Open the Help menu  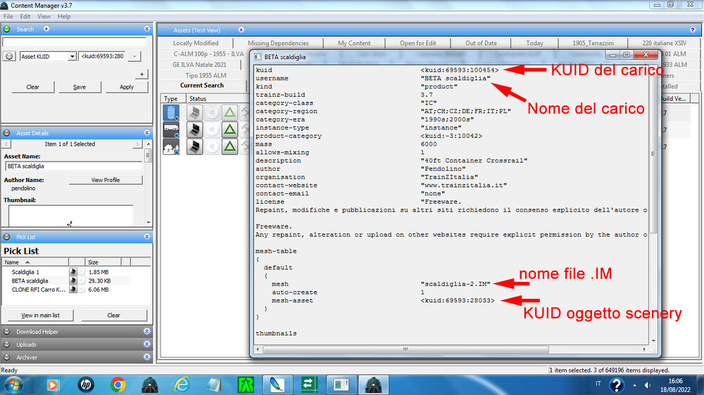coord(64,17)
